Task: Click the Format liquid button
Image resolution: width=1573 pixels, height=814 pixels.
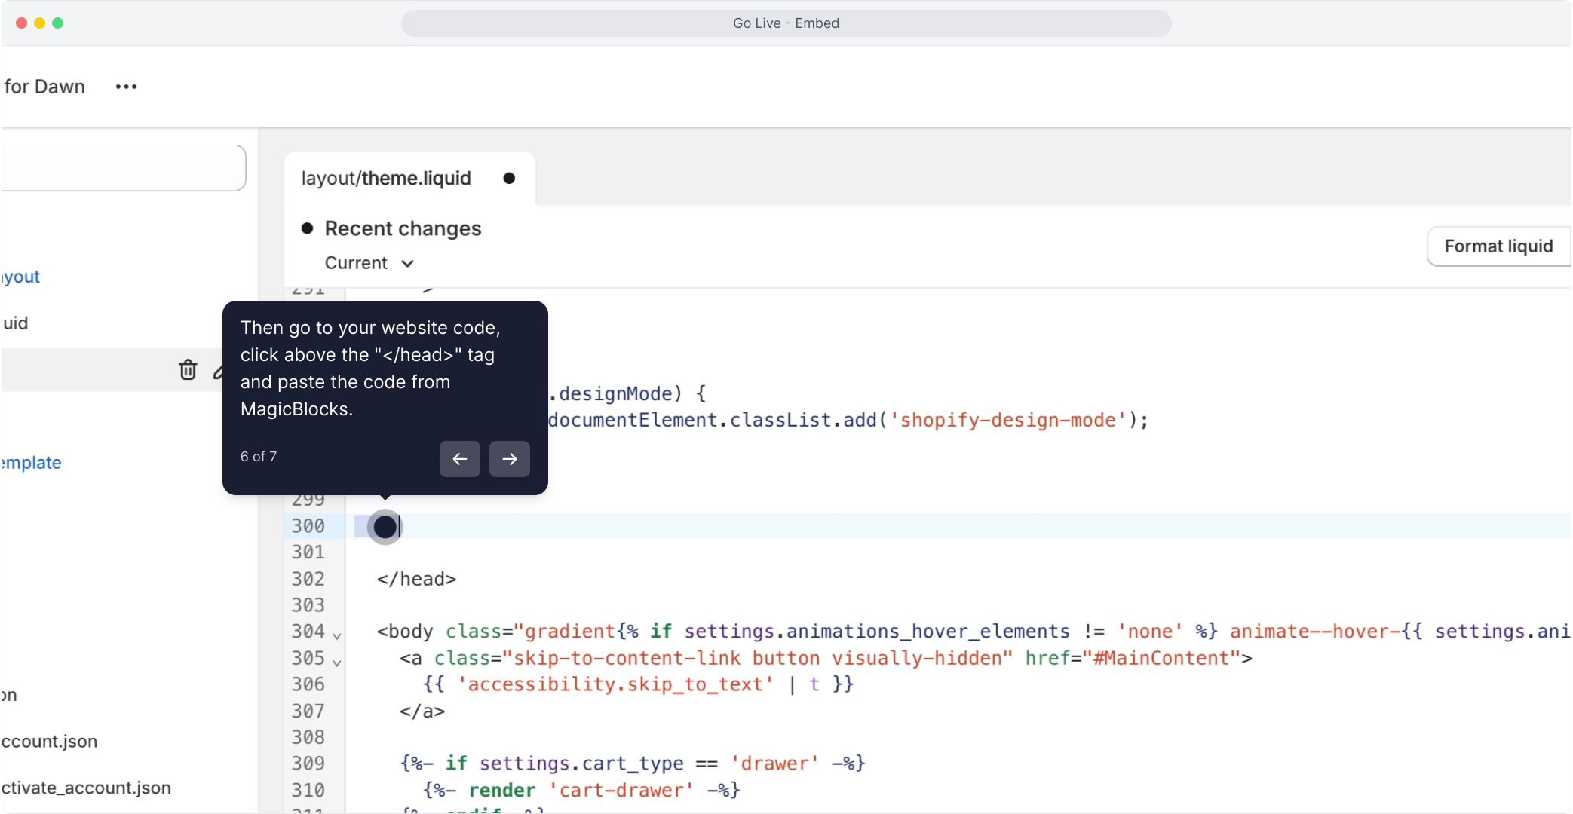Action: click(x=1498, y=246)
